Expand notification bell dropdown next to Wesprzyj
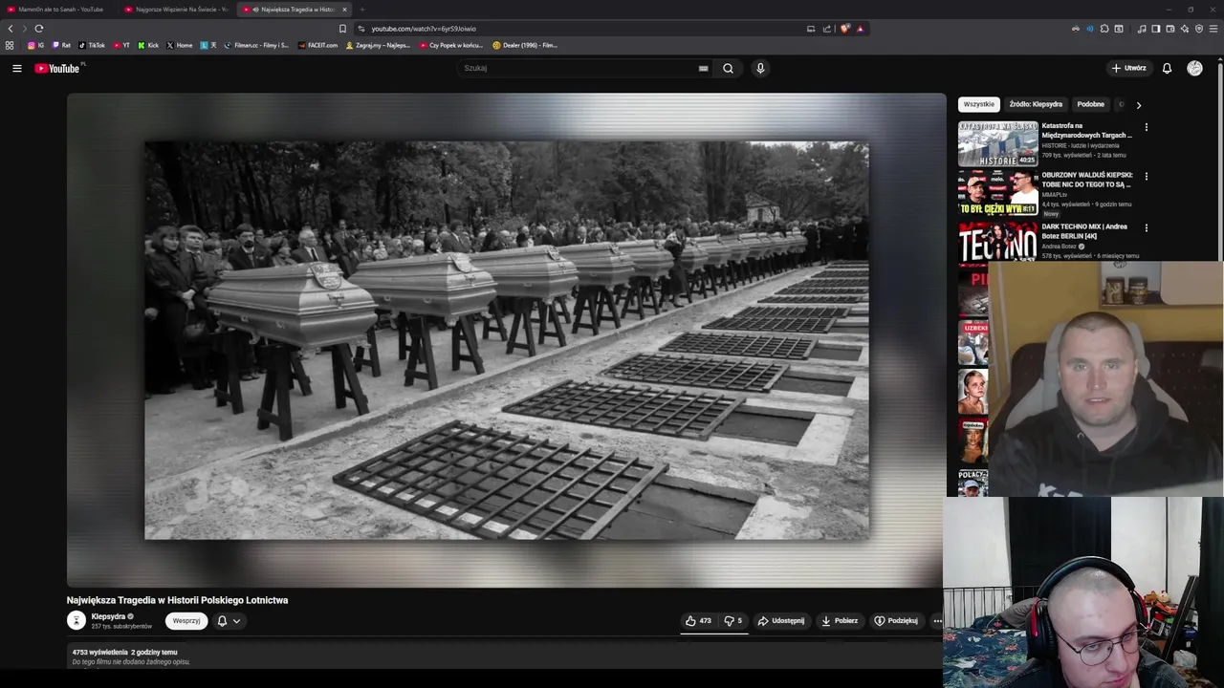The height and width of the screenshot is (688, 1224). point(229,621)
